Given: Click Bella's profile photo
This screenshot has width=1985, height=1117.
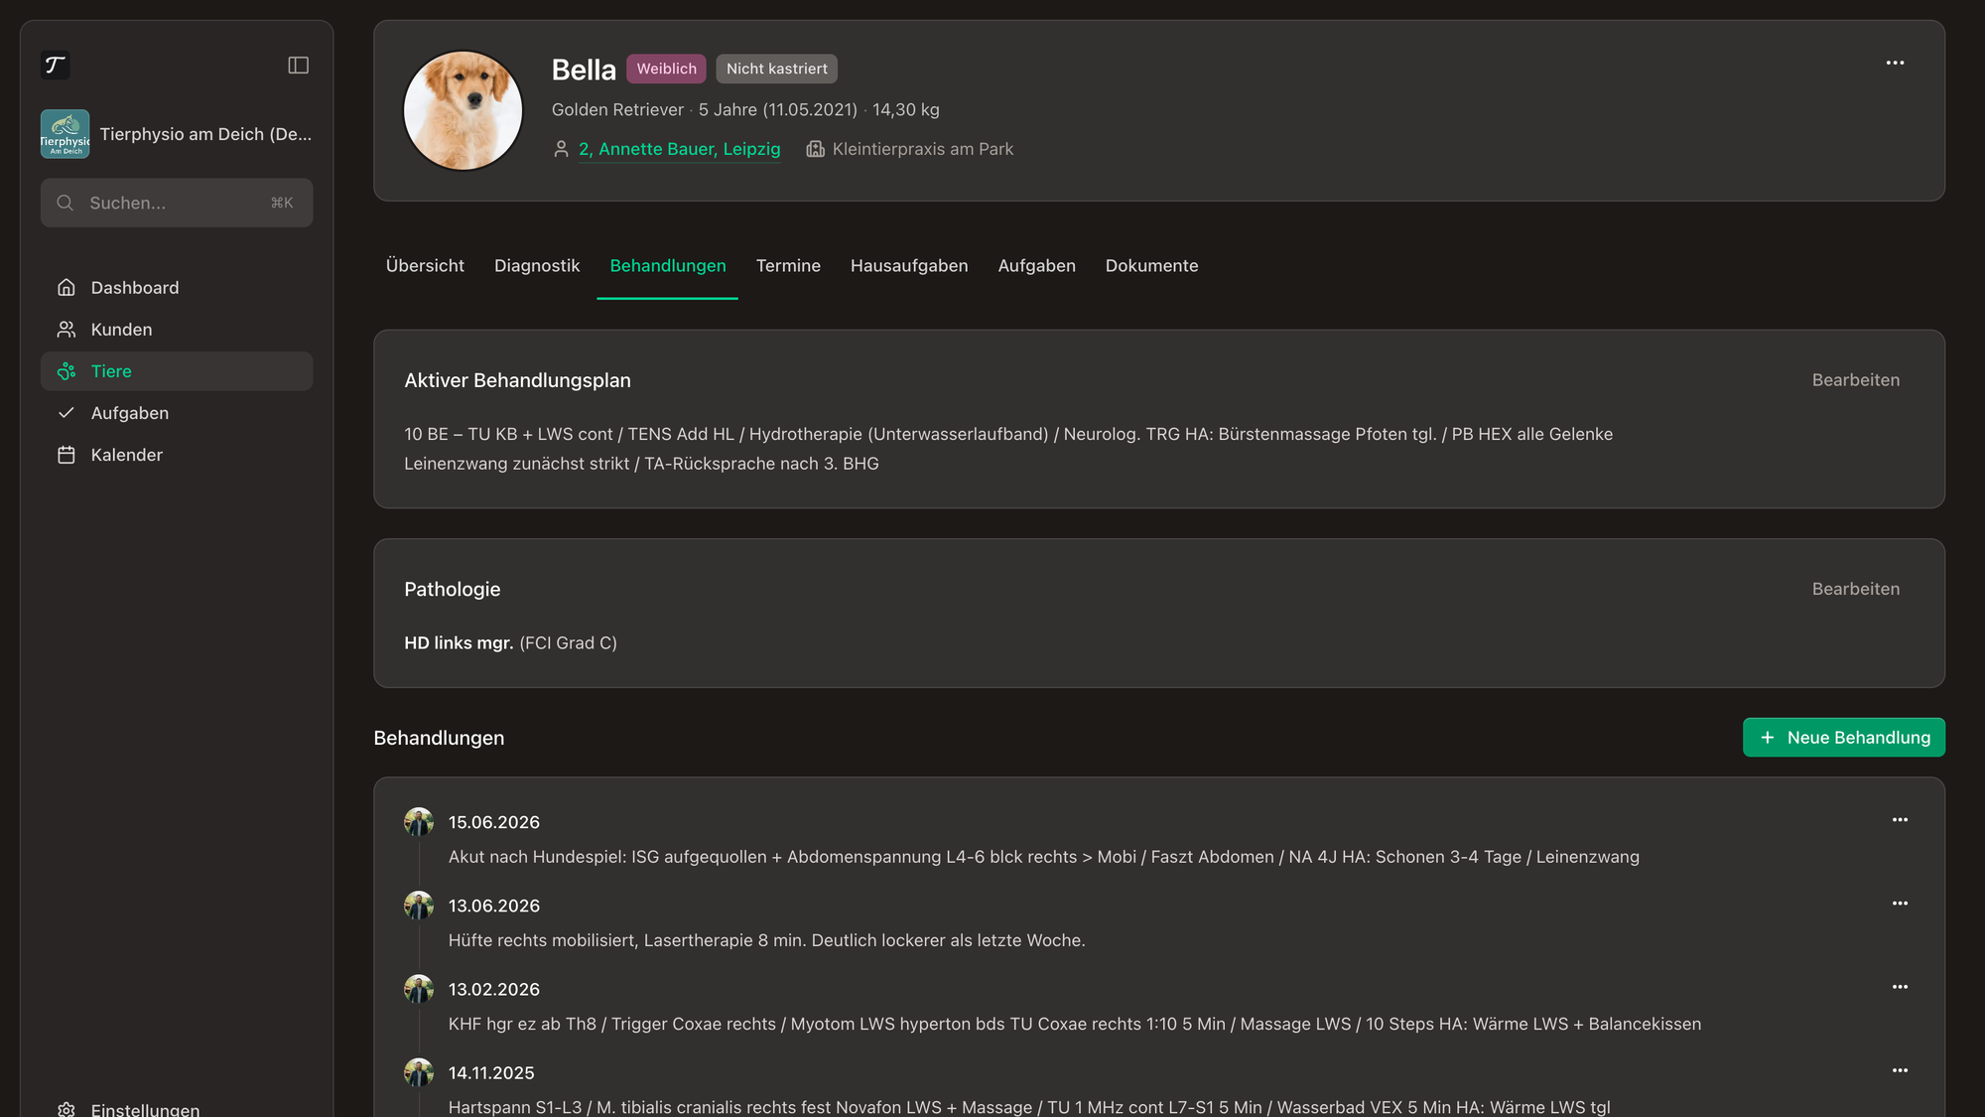Looking at the screenshot, I should [x=463, y=110].
